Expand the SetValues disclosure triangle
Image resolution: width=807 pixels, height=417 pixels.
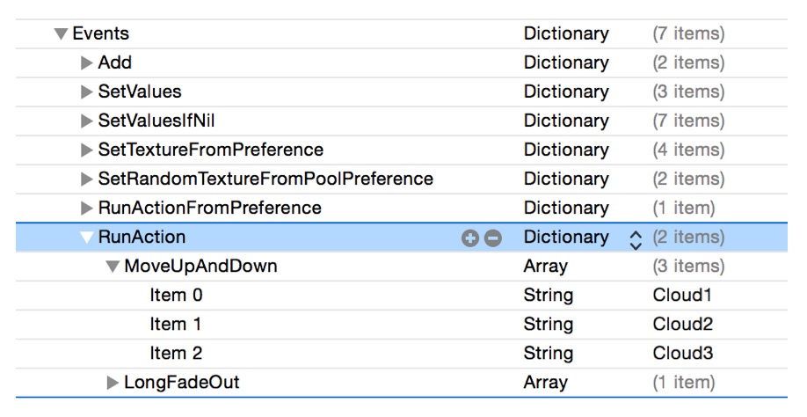86,92
